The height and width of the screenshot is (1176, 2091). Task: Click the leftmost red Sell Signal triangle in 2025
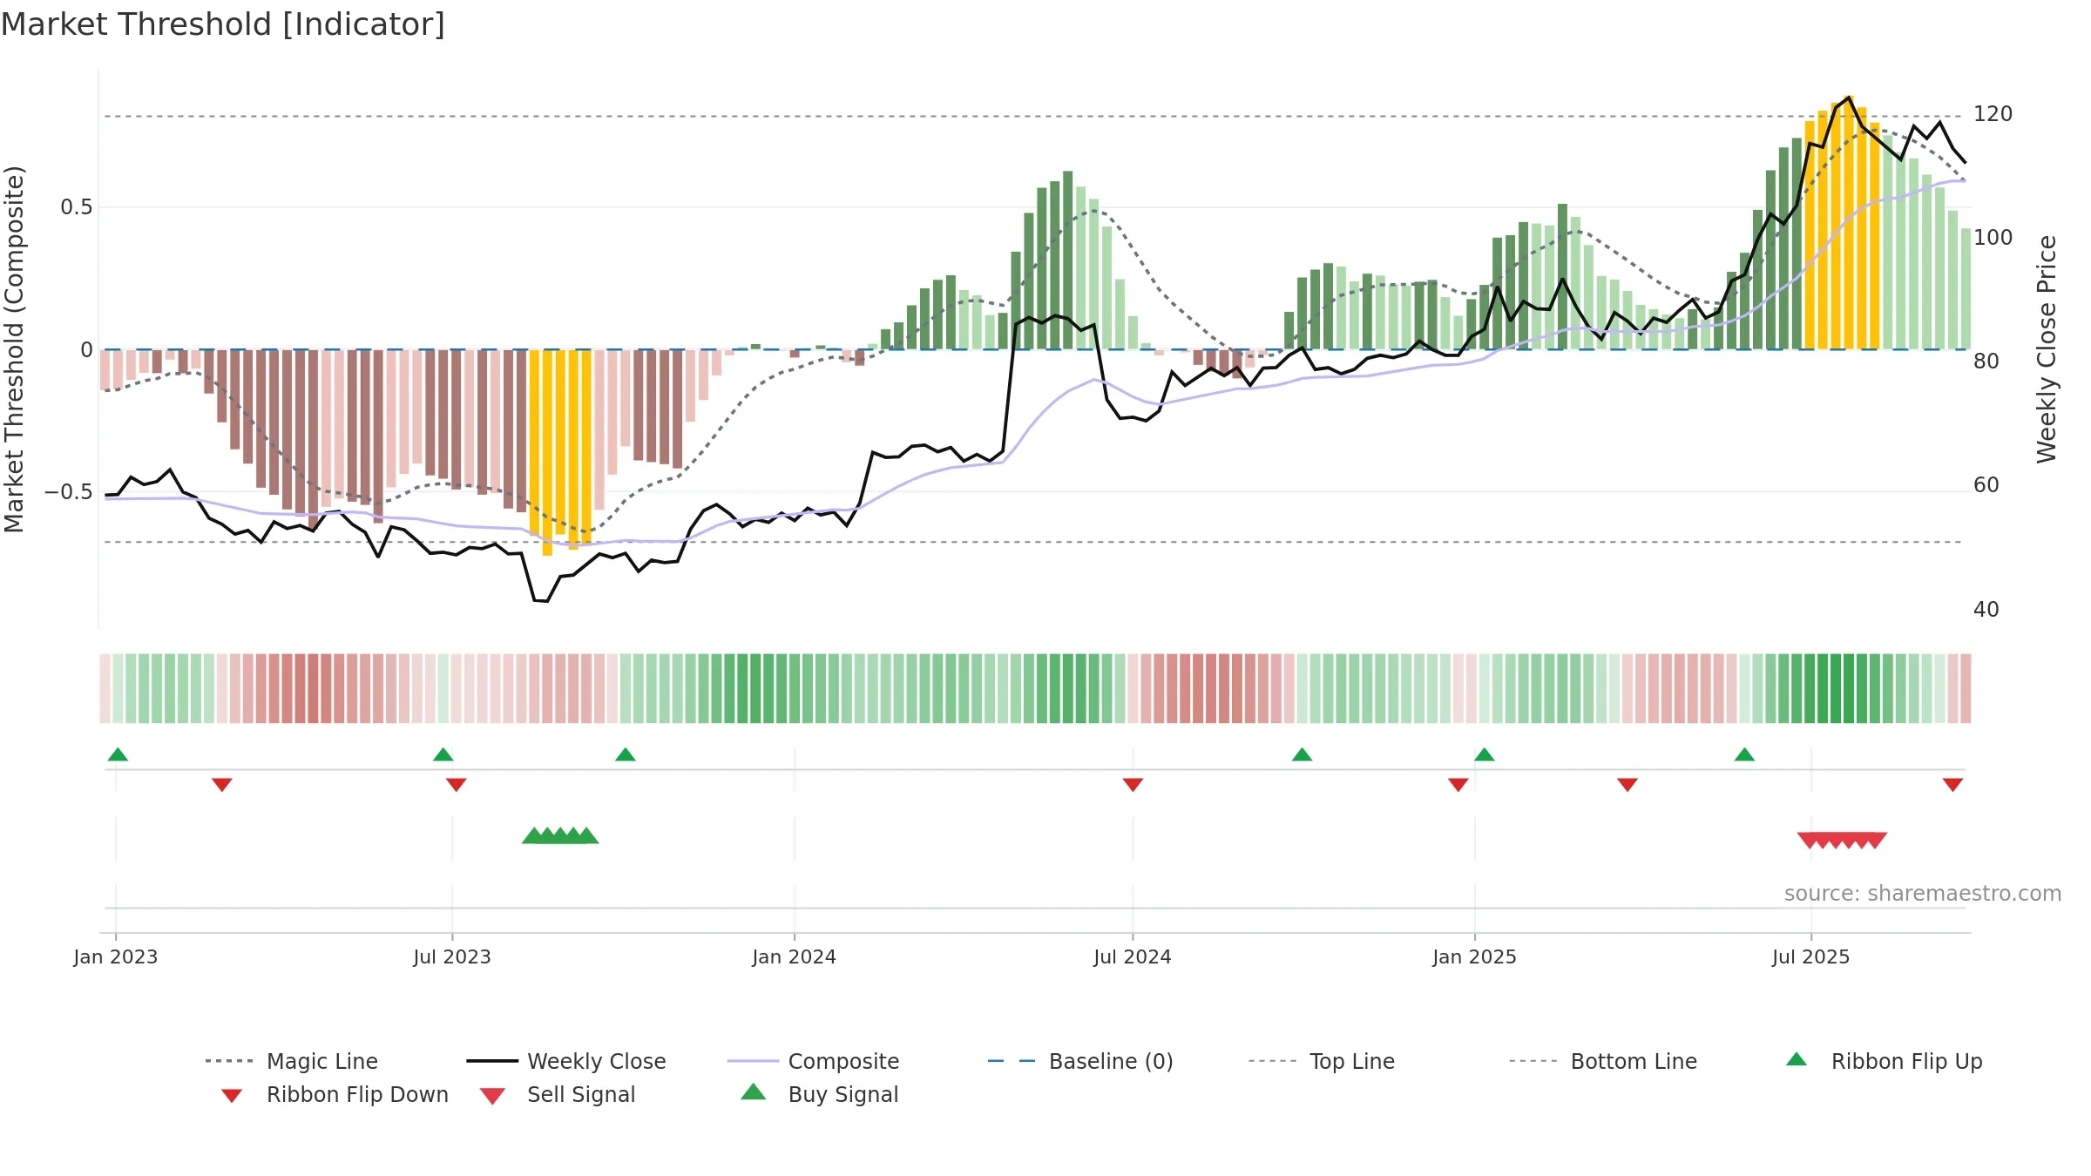(x=1809, y=840)
